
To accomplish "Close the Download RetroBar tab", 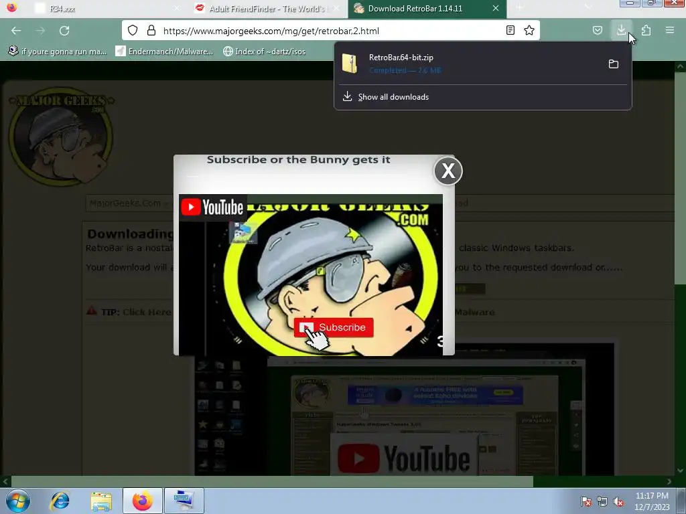I will coord(496,8).
